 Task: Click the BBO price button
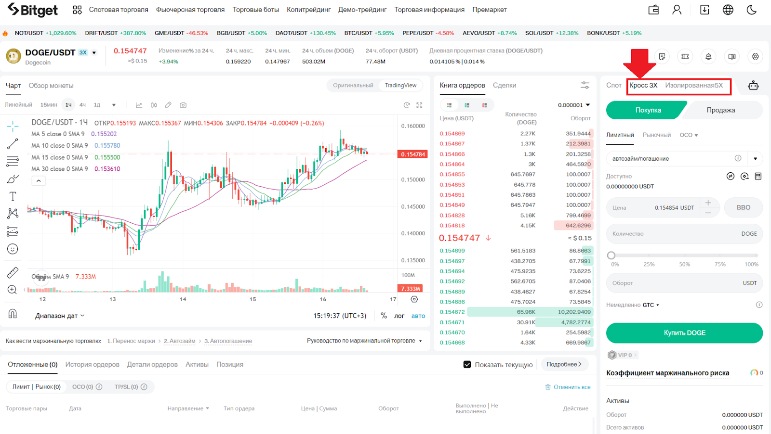coord(744,207)
